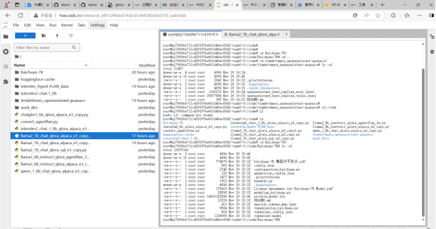Select the Baichuan-7B folder

pyautogui.click(x=84, y=72)
